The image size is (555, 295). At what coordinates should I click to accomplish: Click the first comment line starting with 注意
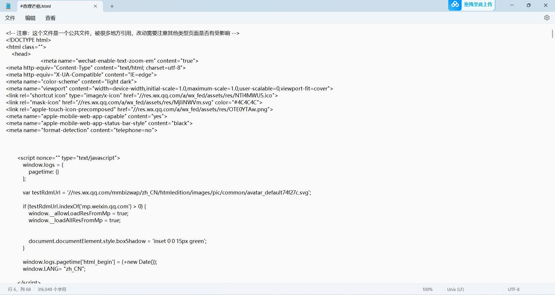[123, 33]
